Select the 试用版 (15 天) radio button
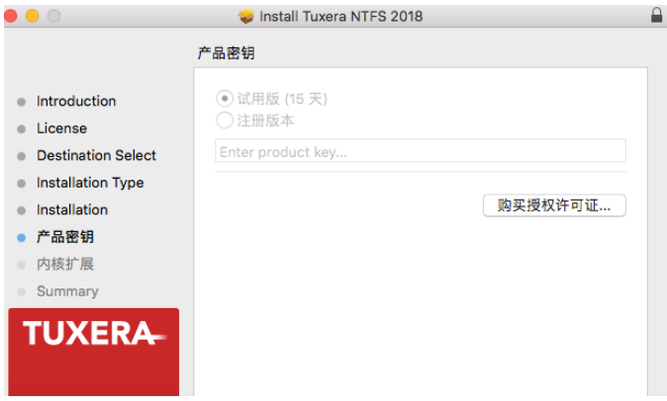667x401 pixels. click(x=225, y=99)
